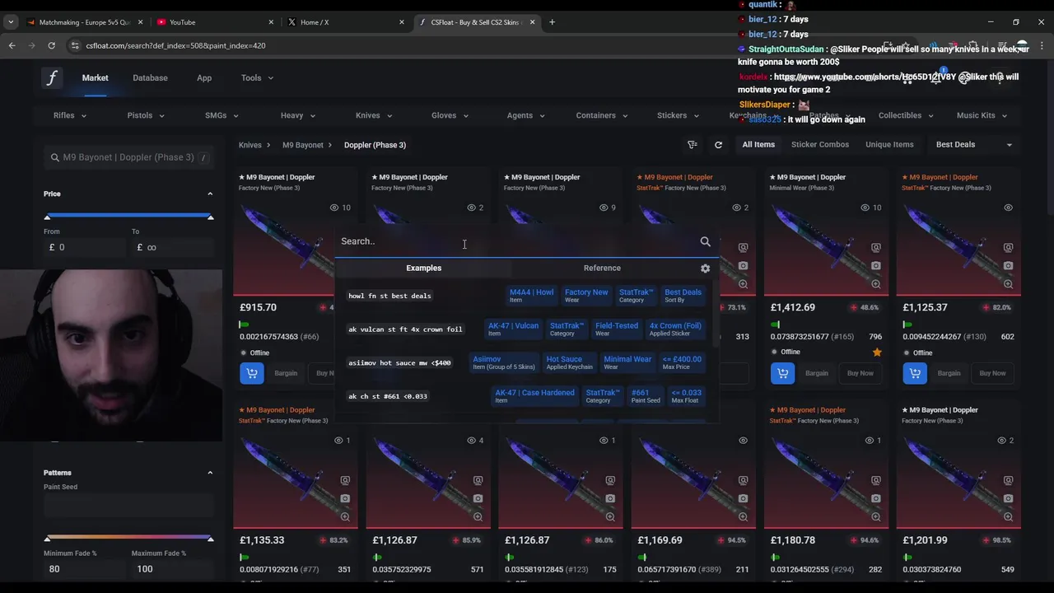Viewport: 1054px width, 593px height.
Task: Open a new browser tab with plus
Action: click(552, 22)
